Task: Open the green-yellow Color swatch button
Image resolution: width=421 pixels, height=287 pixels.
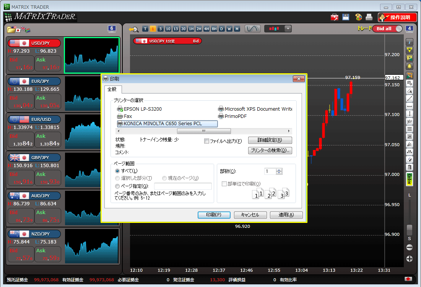Action: tap(410, 179)
